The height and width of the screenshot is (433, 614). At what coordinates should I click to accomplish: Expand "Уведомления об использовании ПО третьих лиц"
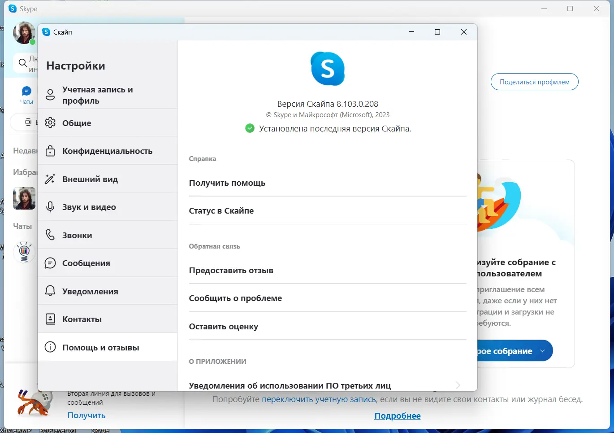(x=457, y=385)
